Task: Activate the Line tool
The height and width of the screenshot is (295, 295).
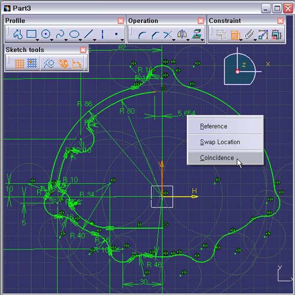Action: point(88,34)
